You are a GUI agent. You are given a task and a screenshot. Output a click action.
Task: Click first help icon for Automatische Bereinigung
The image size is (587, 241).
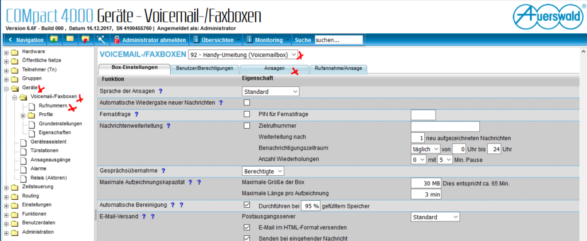point(172,205)
